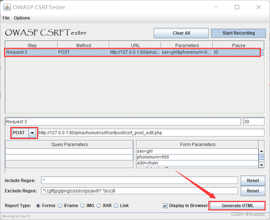Screen dimensions: 270x220
Task: Click the Form Parameters scroll up arrow
Action: coord(262,151)
